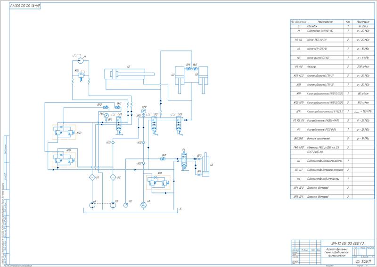The height and width of the screenshot is (267, 377).
Task: Click the КО3 designation cell in table
Action: (x=299, y=85)
